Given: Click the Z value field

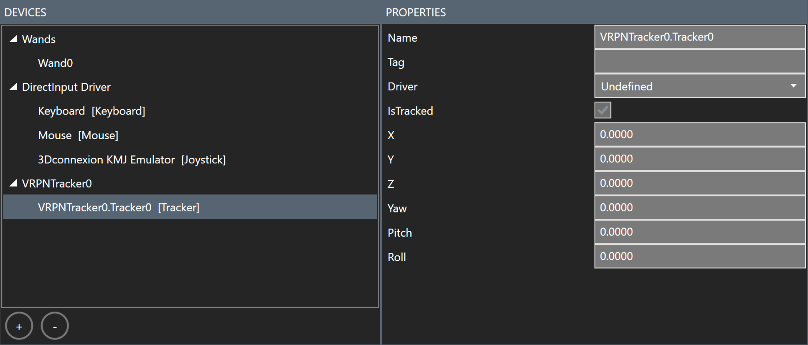Looking at the screenshot, I should (700, 183).
